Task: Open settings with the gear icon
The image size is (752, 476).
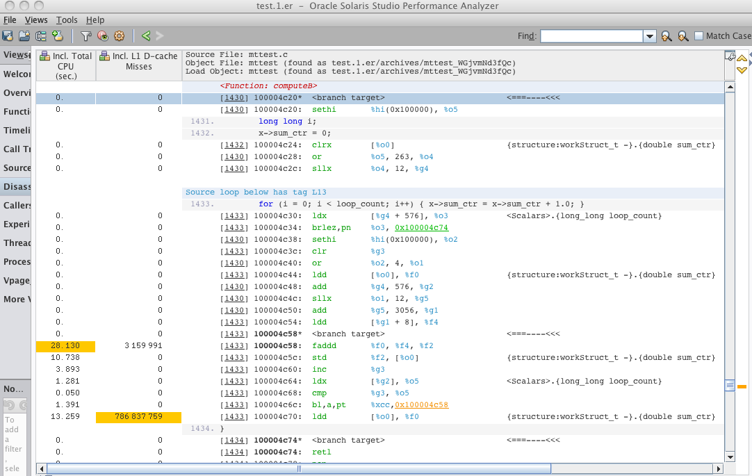Action: [119, 36]
